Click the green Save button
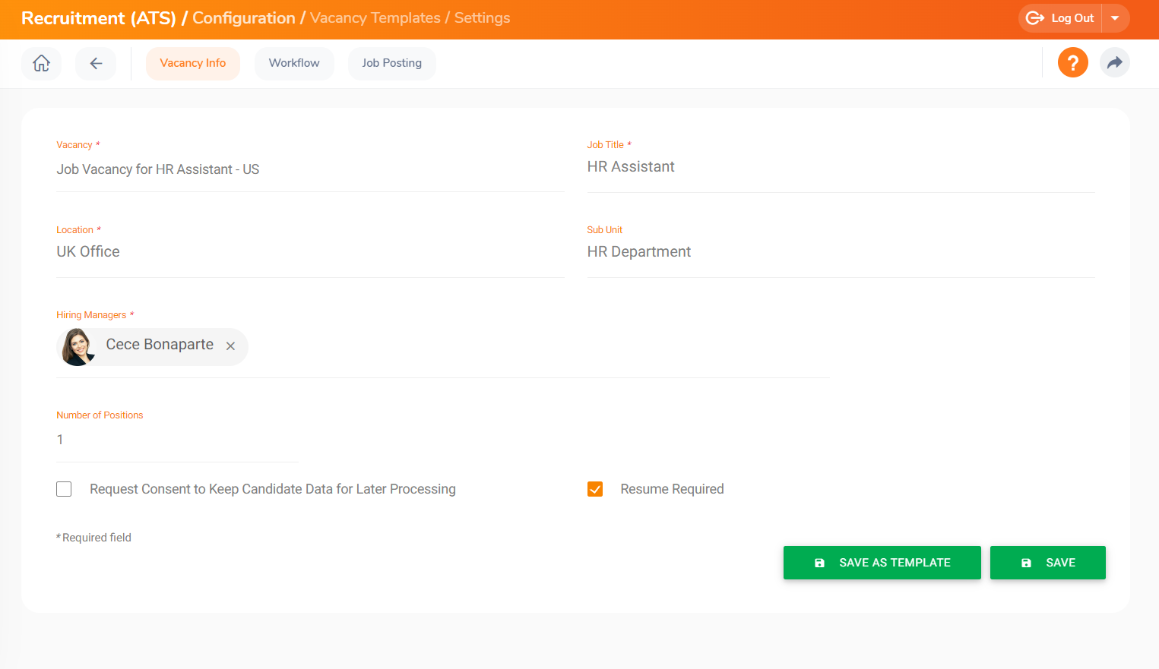This screenshot has height=669, width=1159. point(1047,563)
